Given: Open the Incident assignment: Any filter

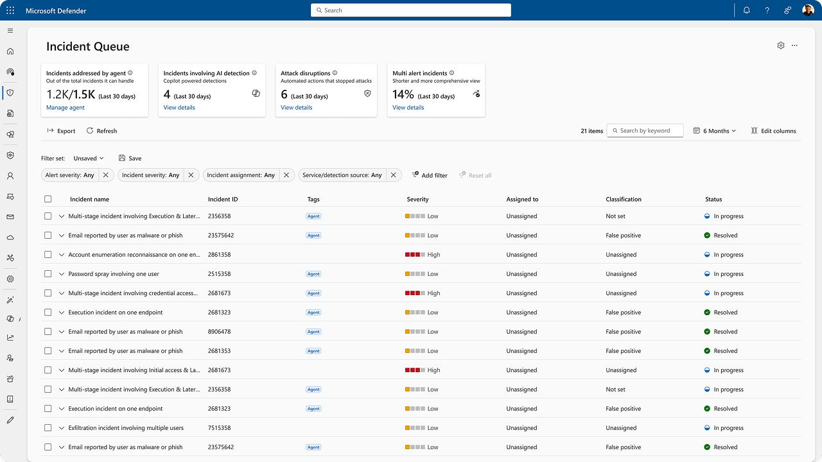Looking at the screenshot, I should tap(241, 175).
